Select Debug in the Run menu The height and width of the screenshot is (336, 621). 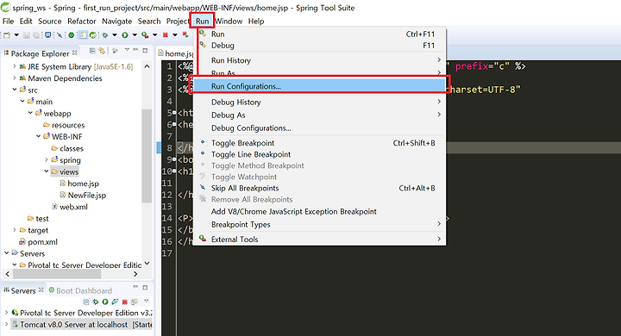point(319,46)
